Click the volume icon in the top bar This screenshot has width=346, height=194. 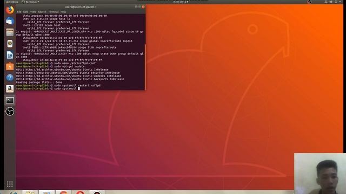coord(331,2)
